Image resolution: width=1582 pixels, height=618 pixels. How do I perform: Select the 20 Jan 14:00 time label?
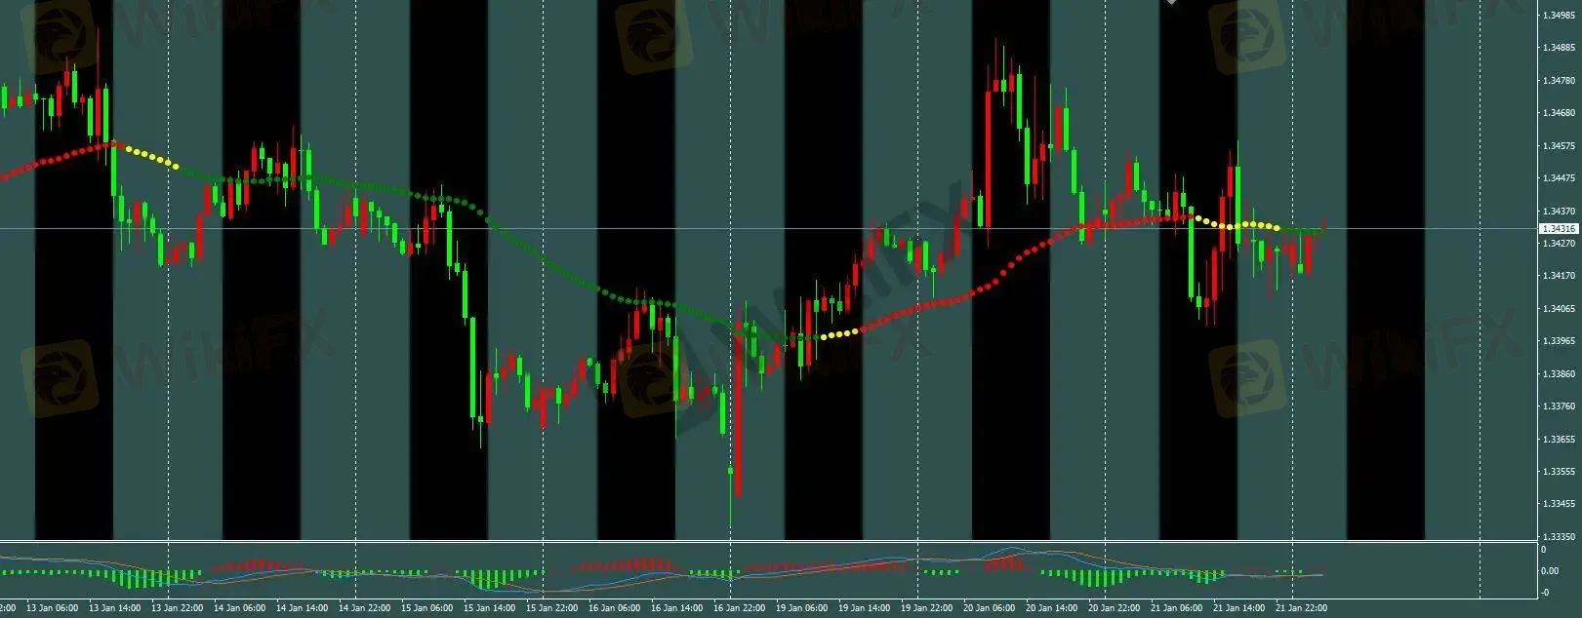[x=1051, y=608]
